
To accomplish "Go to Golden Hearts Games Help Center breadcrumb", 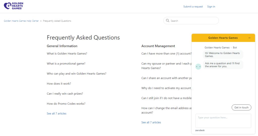I will pyautogui.click(x=21, y=21).
